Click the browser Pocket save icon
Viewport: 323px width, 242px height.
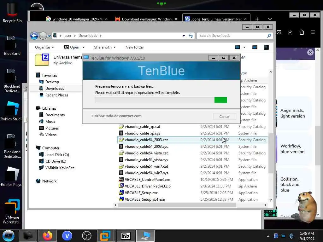coord(279,32)
